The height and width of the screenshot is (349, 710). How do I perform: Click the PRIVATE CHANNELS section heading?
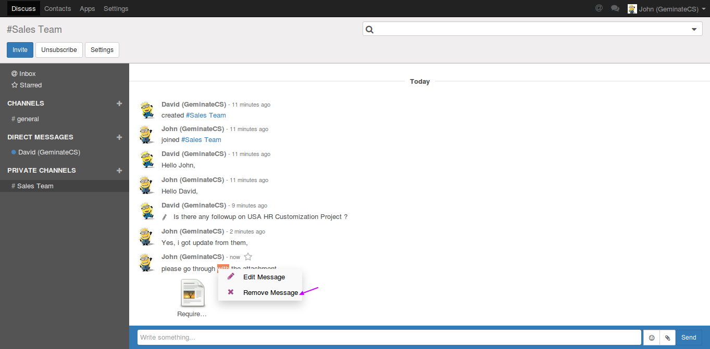tap(42, 171)
